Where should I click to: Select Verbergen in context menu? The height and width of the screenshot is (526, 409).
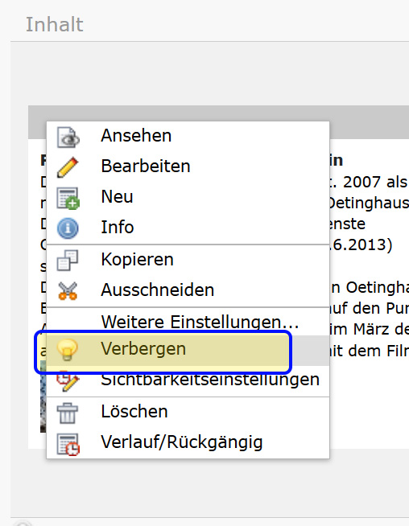(x=143, y=348)
